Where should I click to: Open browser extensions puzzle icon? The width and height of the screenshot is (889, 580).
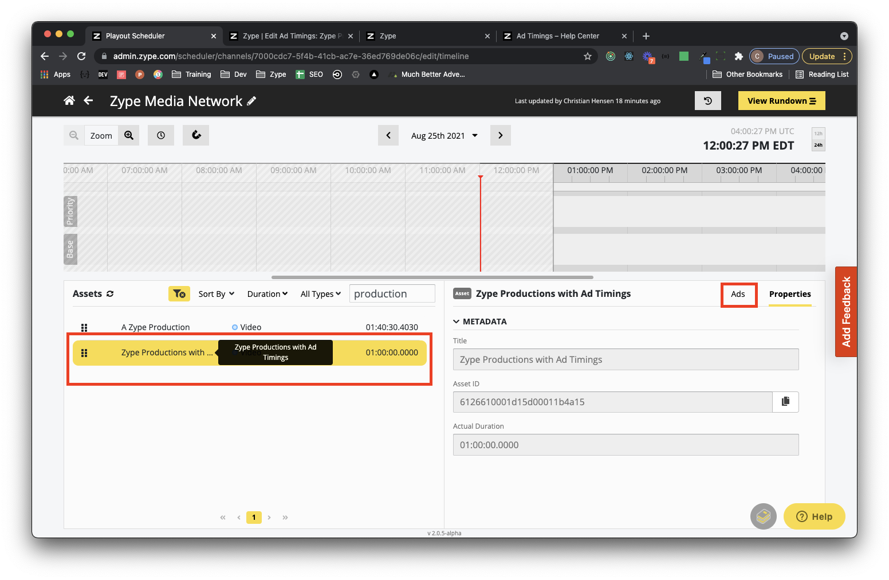(739, 56)
